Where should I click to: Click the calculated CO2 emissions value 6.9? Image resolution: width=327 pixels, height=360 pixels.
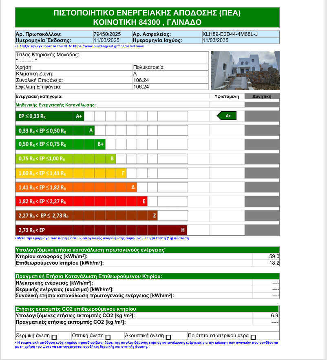click(x=266, y=316)
